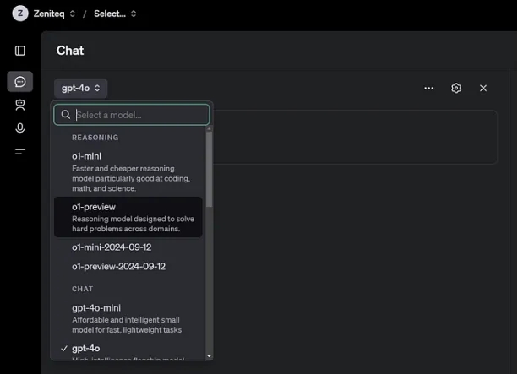Screen dimensions: 518x374
Task: Open the gpt-4o model selector
Action: point(80,88)
